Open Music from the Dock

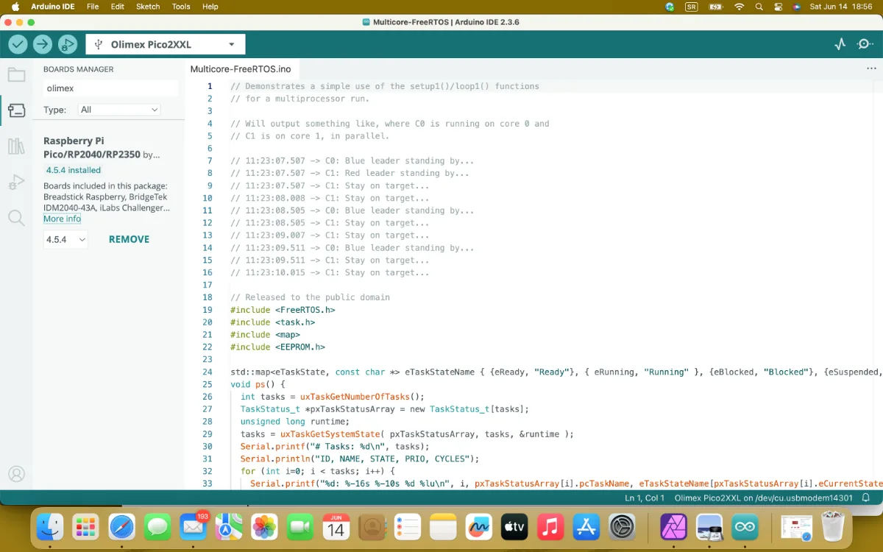click(550, 527)
